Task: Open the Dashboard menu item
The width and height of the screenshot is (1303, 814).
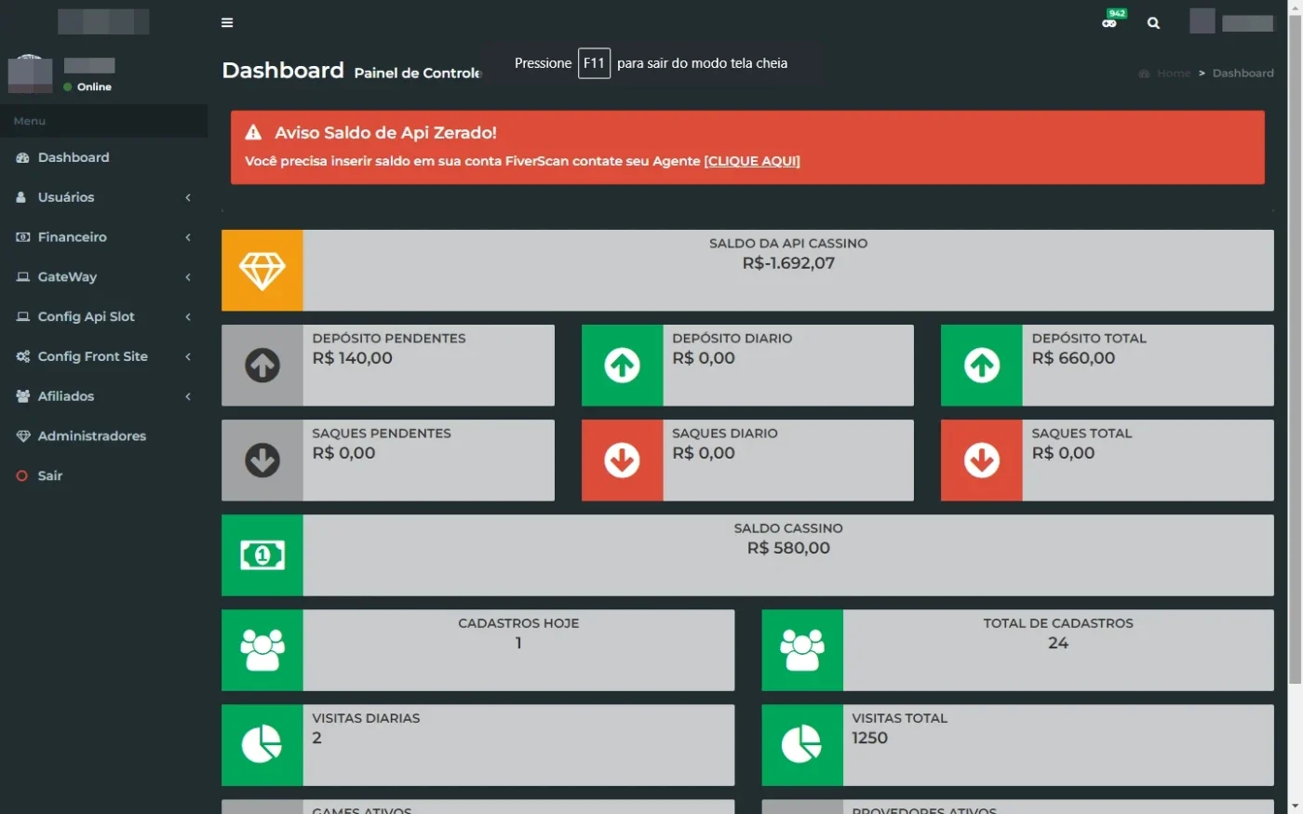Action: pyautogui.click(x=103, y=158)
